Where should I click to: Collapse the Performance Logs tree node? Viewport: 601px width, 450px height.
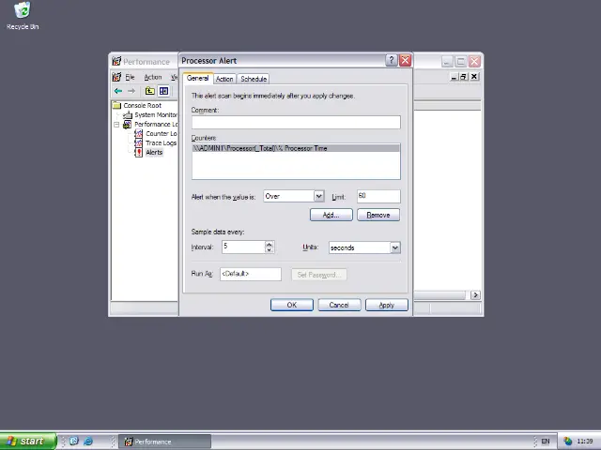coord(117,124)
